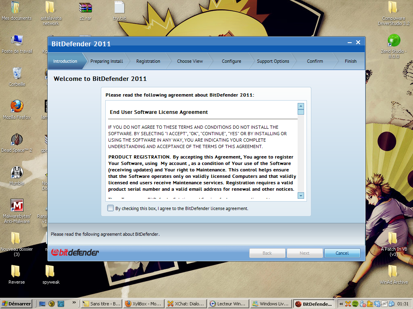413x309 pixels.
Task: Click the Back button in installer
Action: coord(267,253)
